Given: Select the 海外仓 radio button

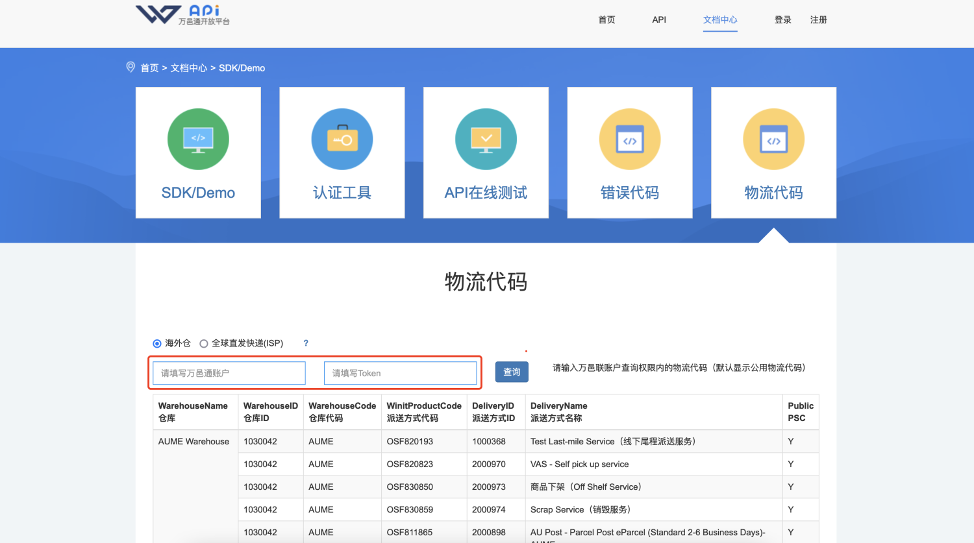Looking at the screenshot, I should (157, 344).
